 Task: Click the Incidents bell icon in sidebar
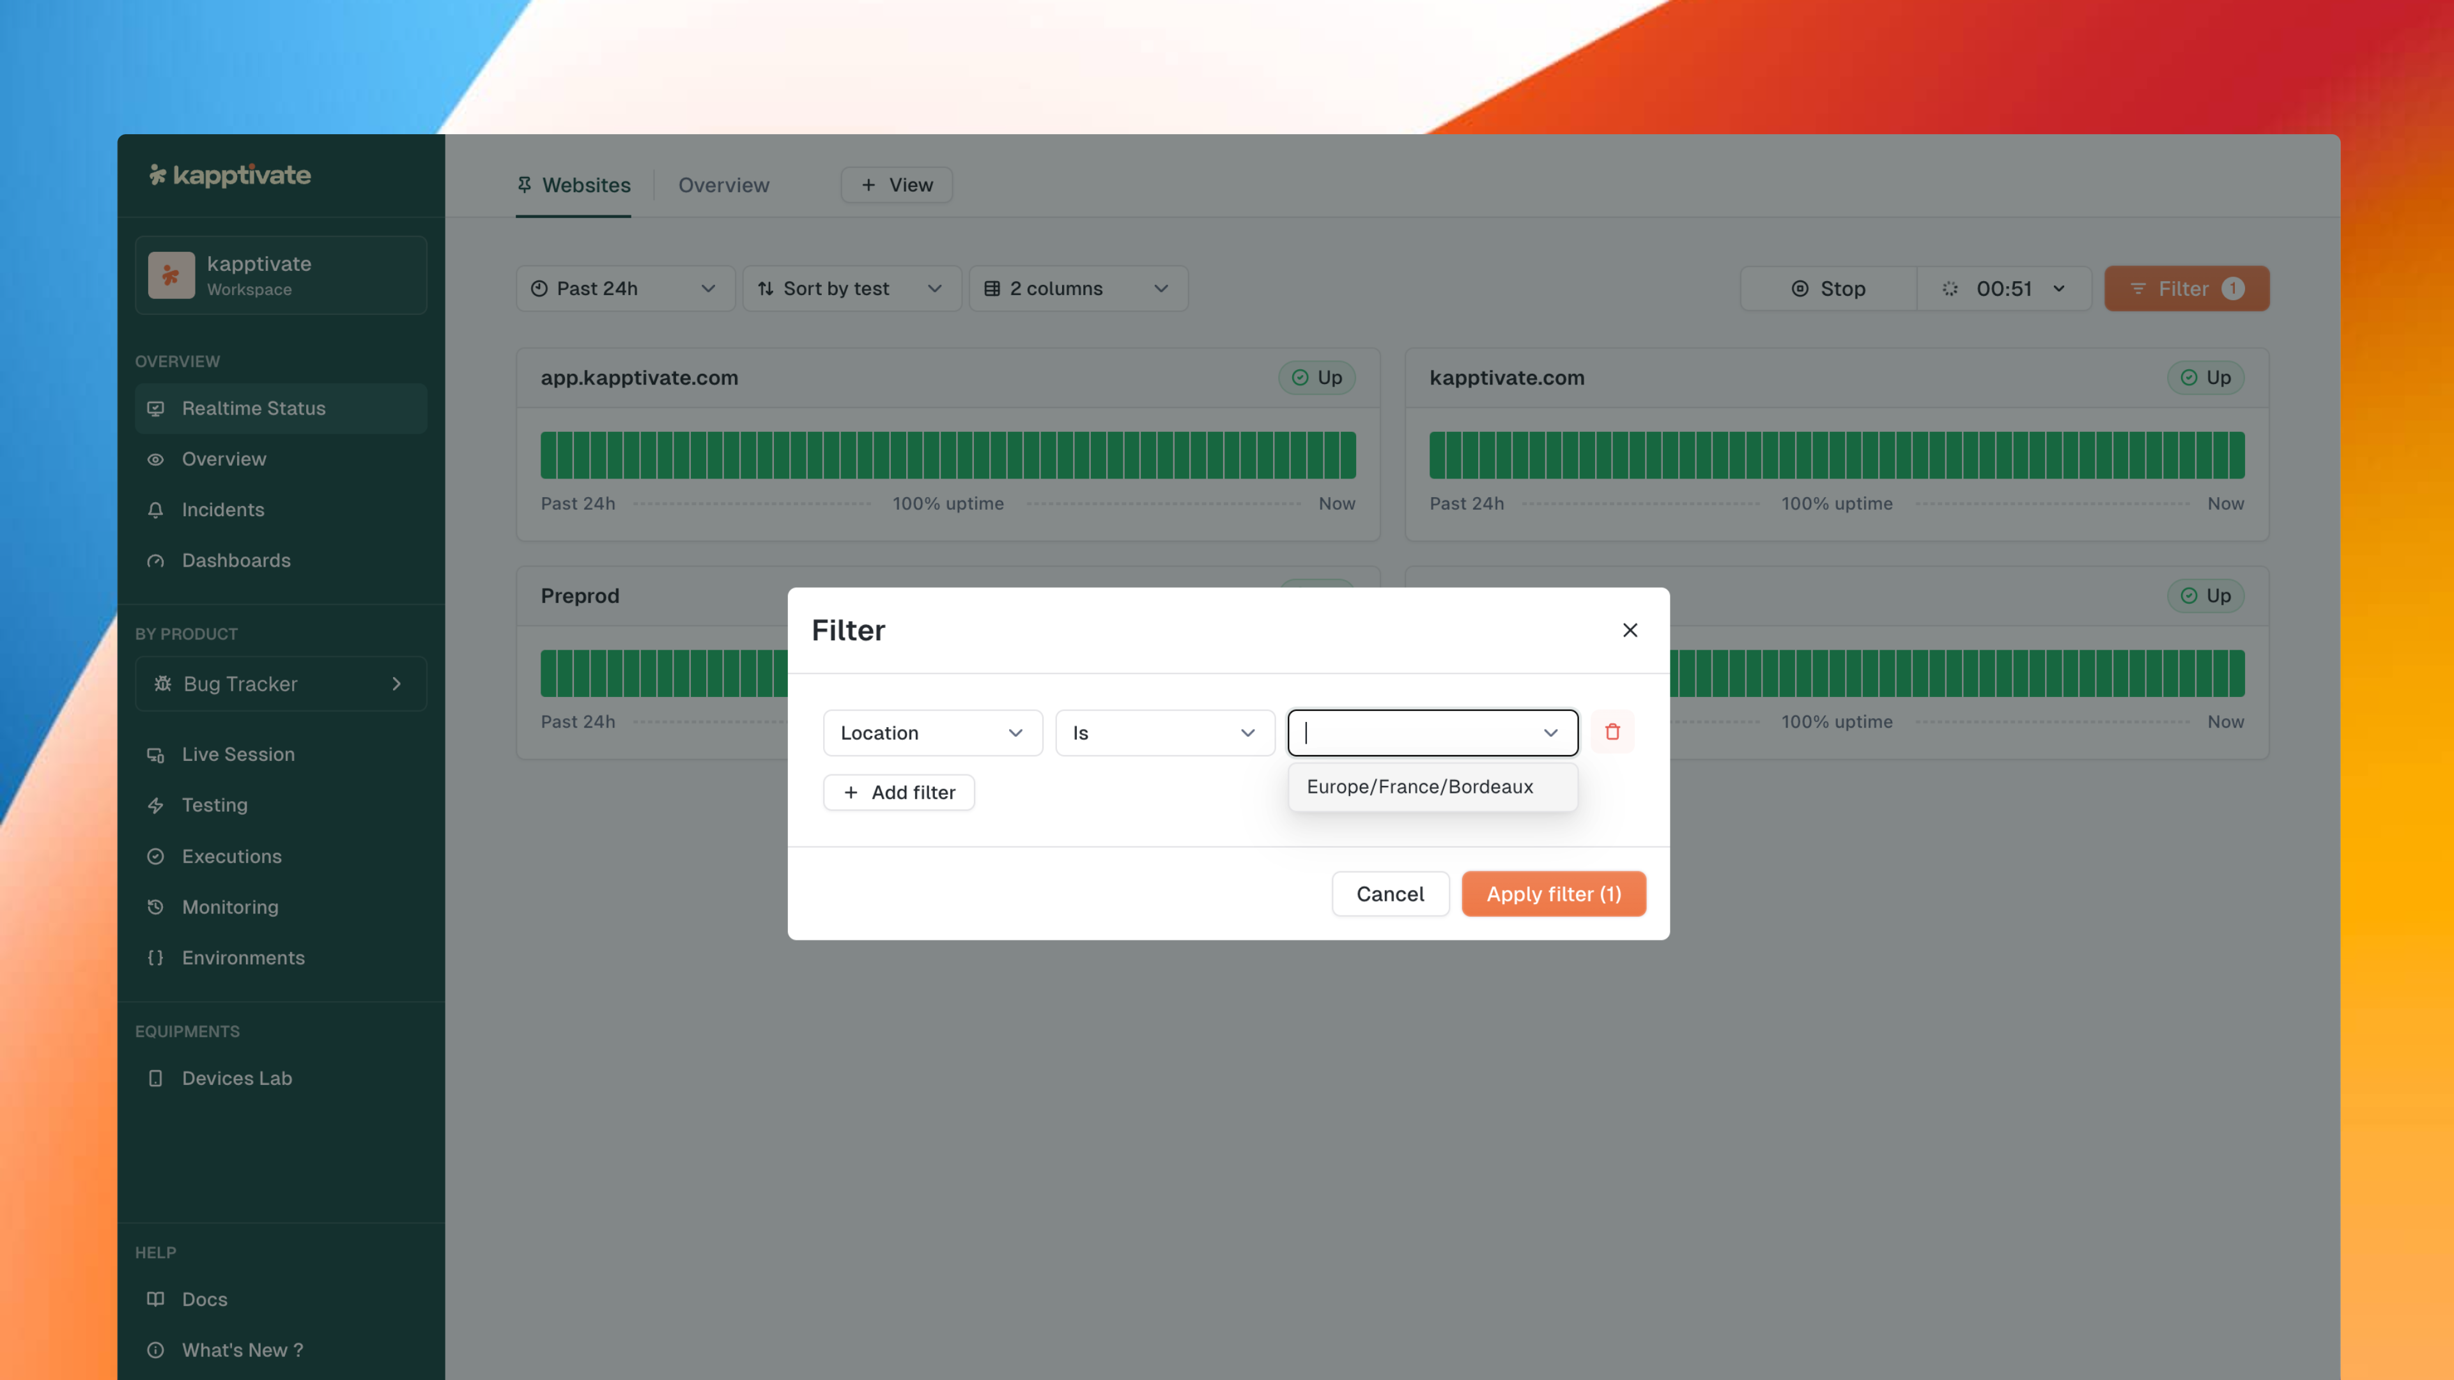(155, 510)
